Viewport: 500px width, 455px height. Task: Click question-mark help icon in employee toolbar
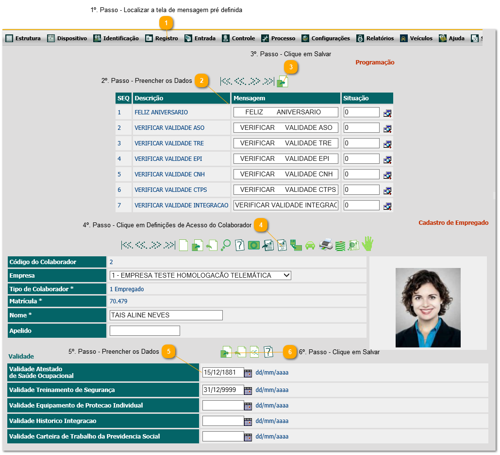pyautogui.click(x=239, y=245)
